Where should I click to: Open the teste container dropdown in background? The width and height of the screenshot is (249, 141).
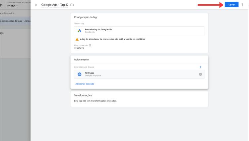pos(13,6)
